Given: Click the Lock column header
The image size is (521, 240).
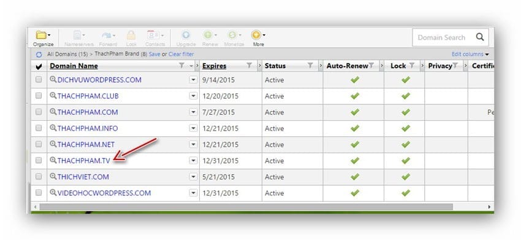Looking at the screenshot, I should coord(398,66).
